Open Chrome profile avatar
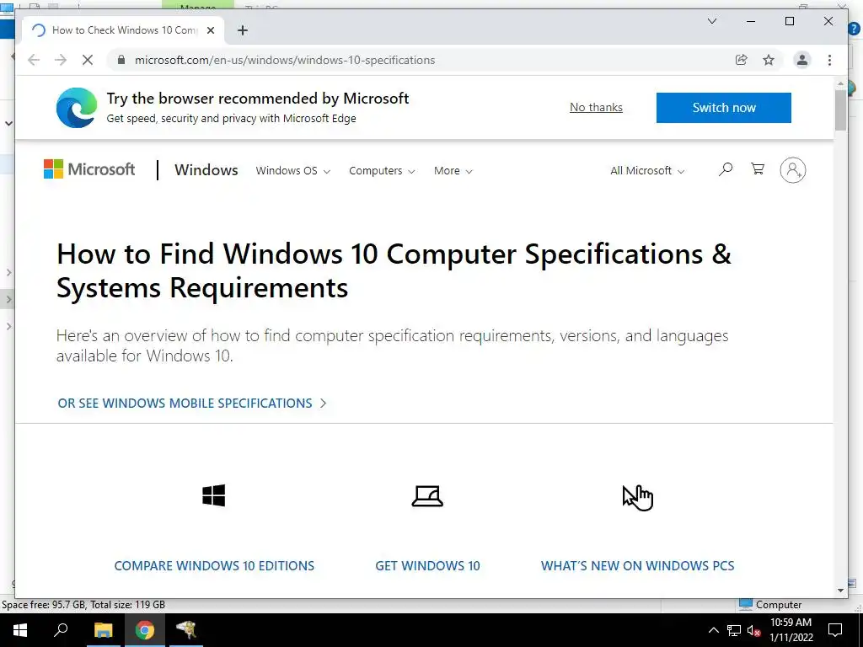Image resolution: width=863 pixels, height=647 pixels. point(802,60)
